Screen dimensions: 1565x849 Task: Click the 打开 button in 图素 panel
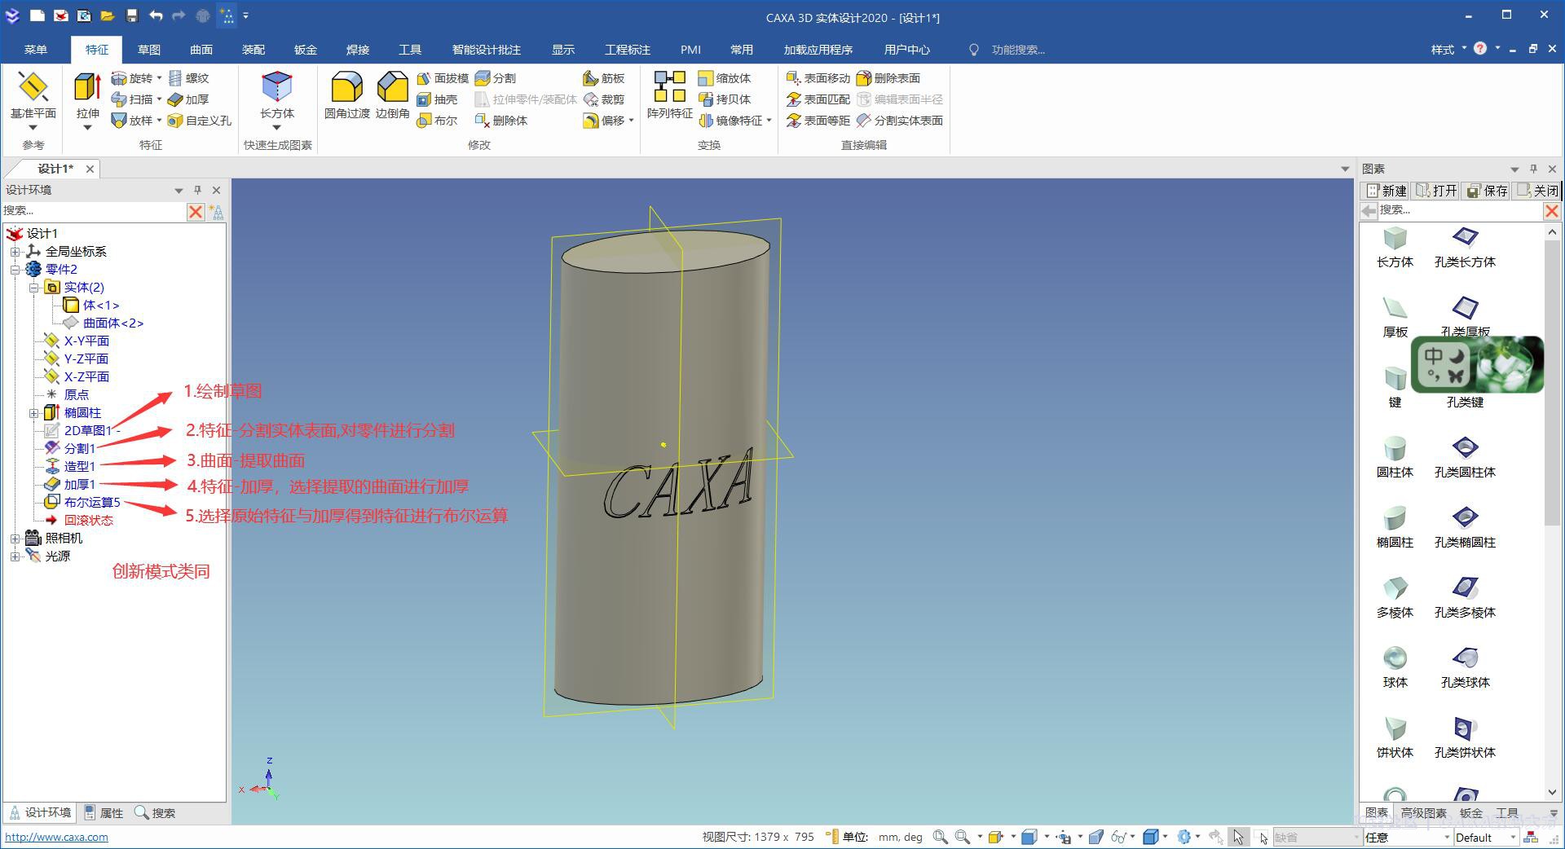[x=1436, y=191]
